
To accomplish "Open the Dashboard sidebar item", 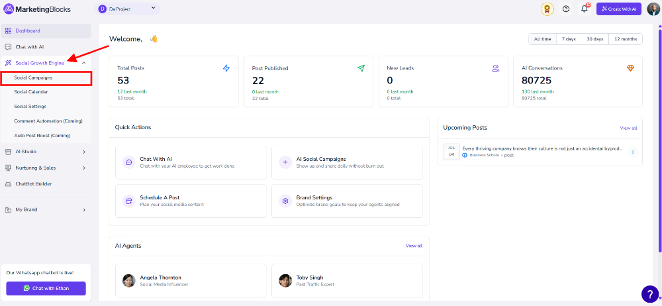I will tap(46, 31).
